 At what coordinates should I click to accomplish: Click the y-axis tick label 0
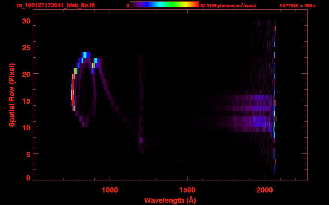coord(28,178)
